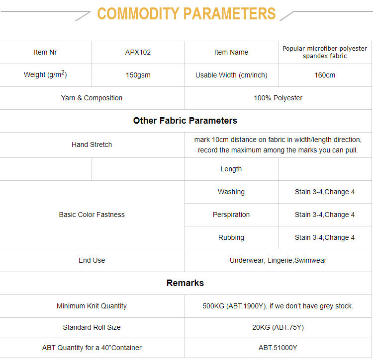Click the Rubbing row label

tap(231, 237)
